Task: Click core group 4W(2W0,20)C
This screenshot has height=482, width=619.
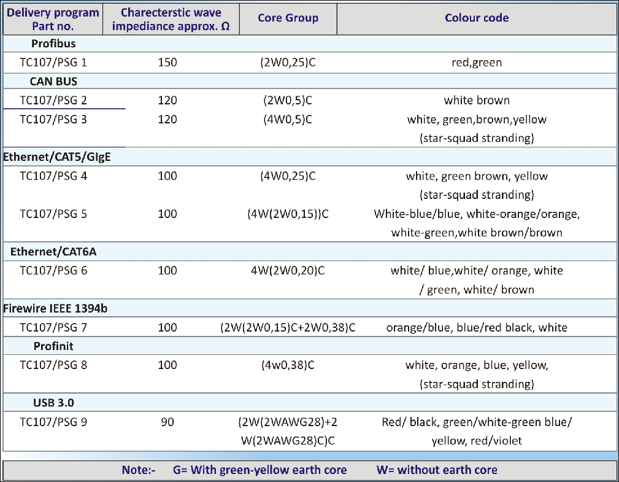Action: click(288, 271)
